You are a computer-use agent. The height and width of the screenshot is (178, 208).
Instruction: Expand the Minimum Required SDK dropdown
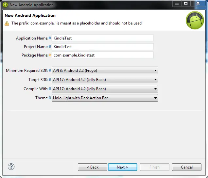coord(155,71)
